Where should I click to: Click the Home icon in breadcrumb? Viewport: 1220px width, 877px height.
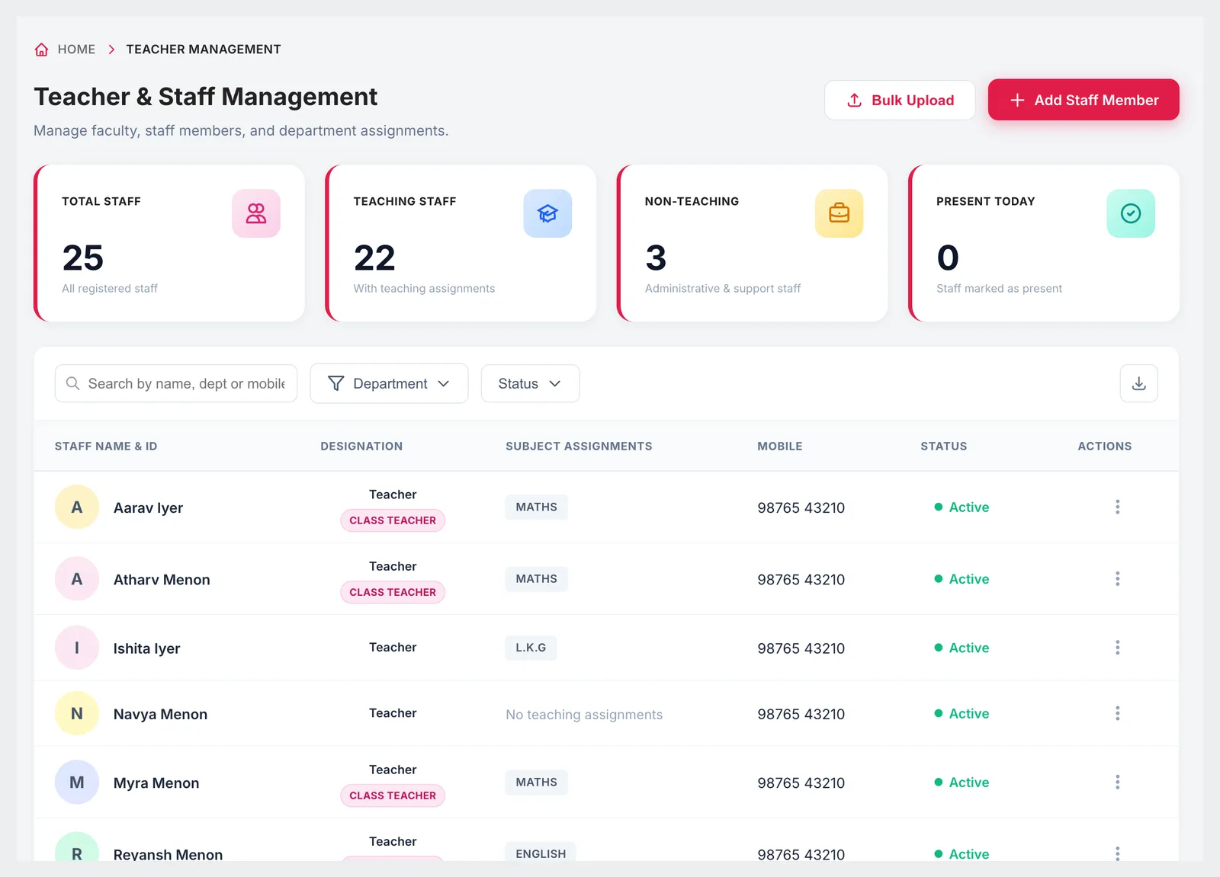[x=42, y=50]
